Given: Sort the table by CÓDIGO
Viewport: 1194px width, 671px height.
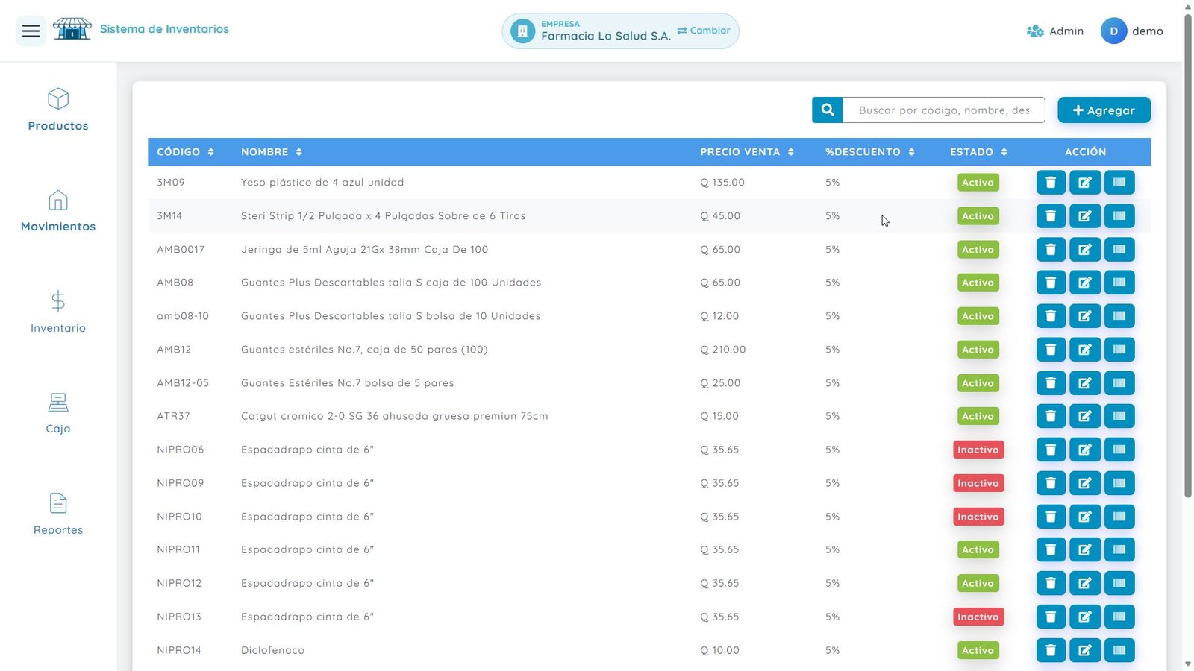Looking at the screenshot, I should tap(185, 151).
